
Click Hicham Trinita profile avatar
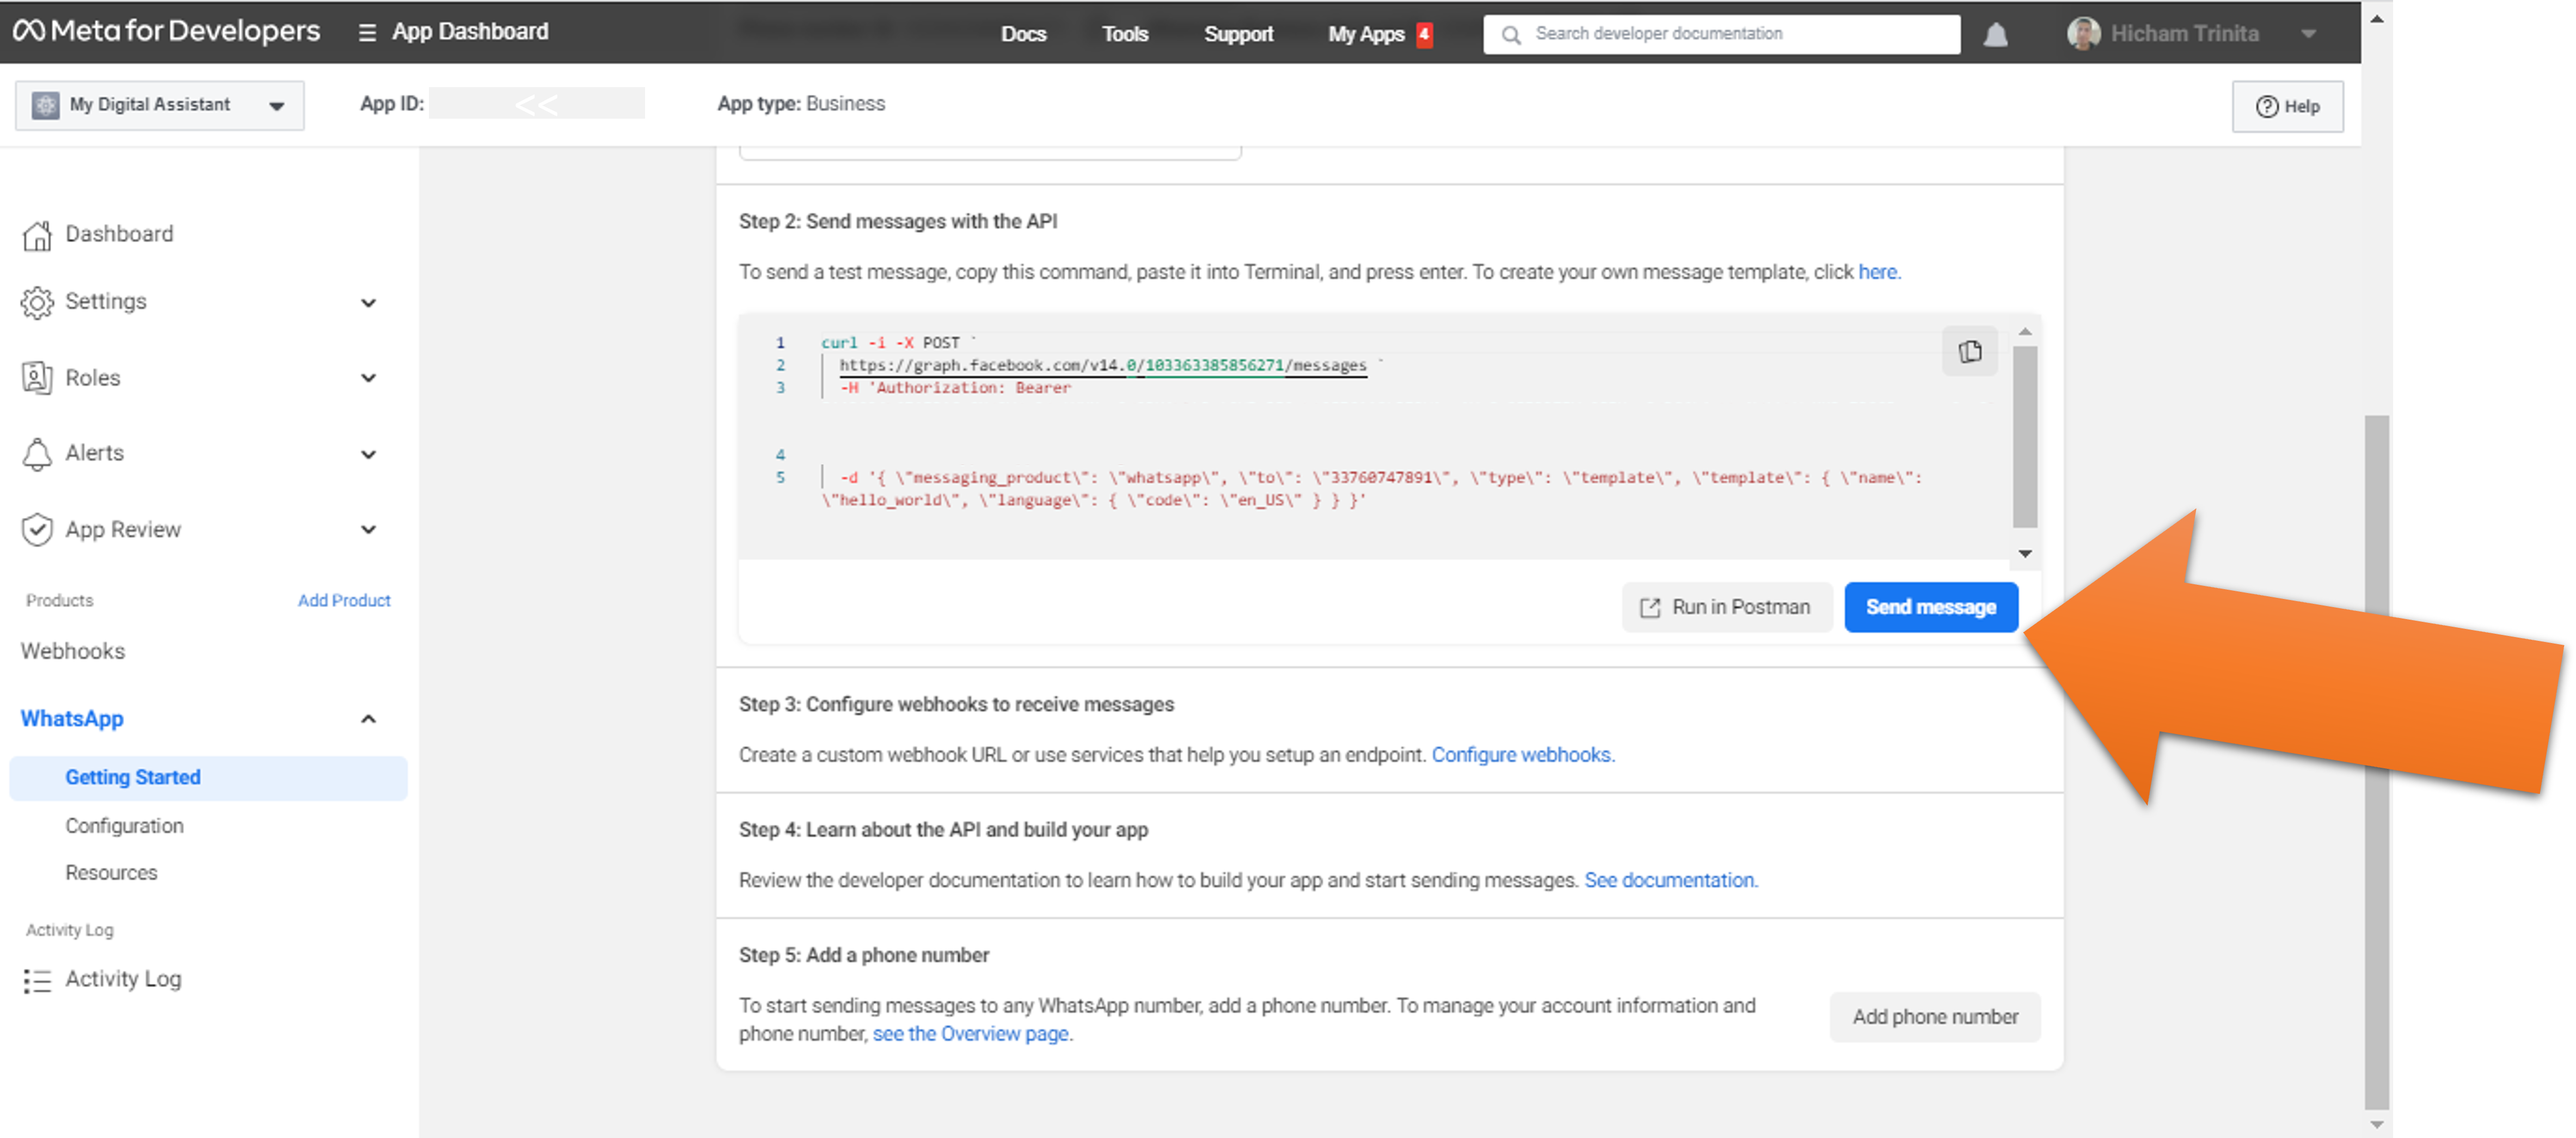pos(2083,34)
